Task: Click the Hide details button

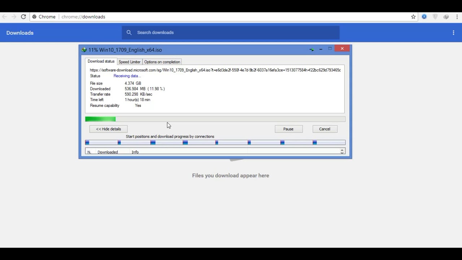Action: click(x=108, y=129)
